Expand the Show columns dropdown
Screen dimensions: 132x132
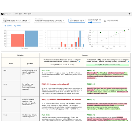(49, 21)
